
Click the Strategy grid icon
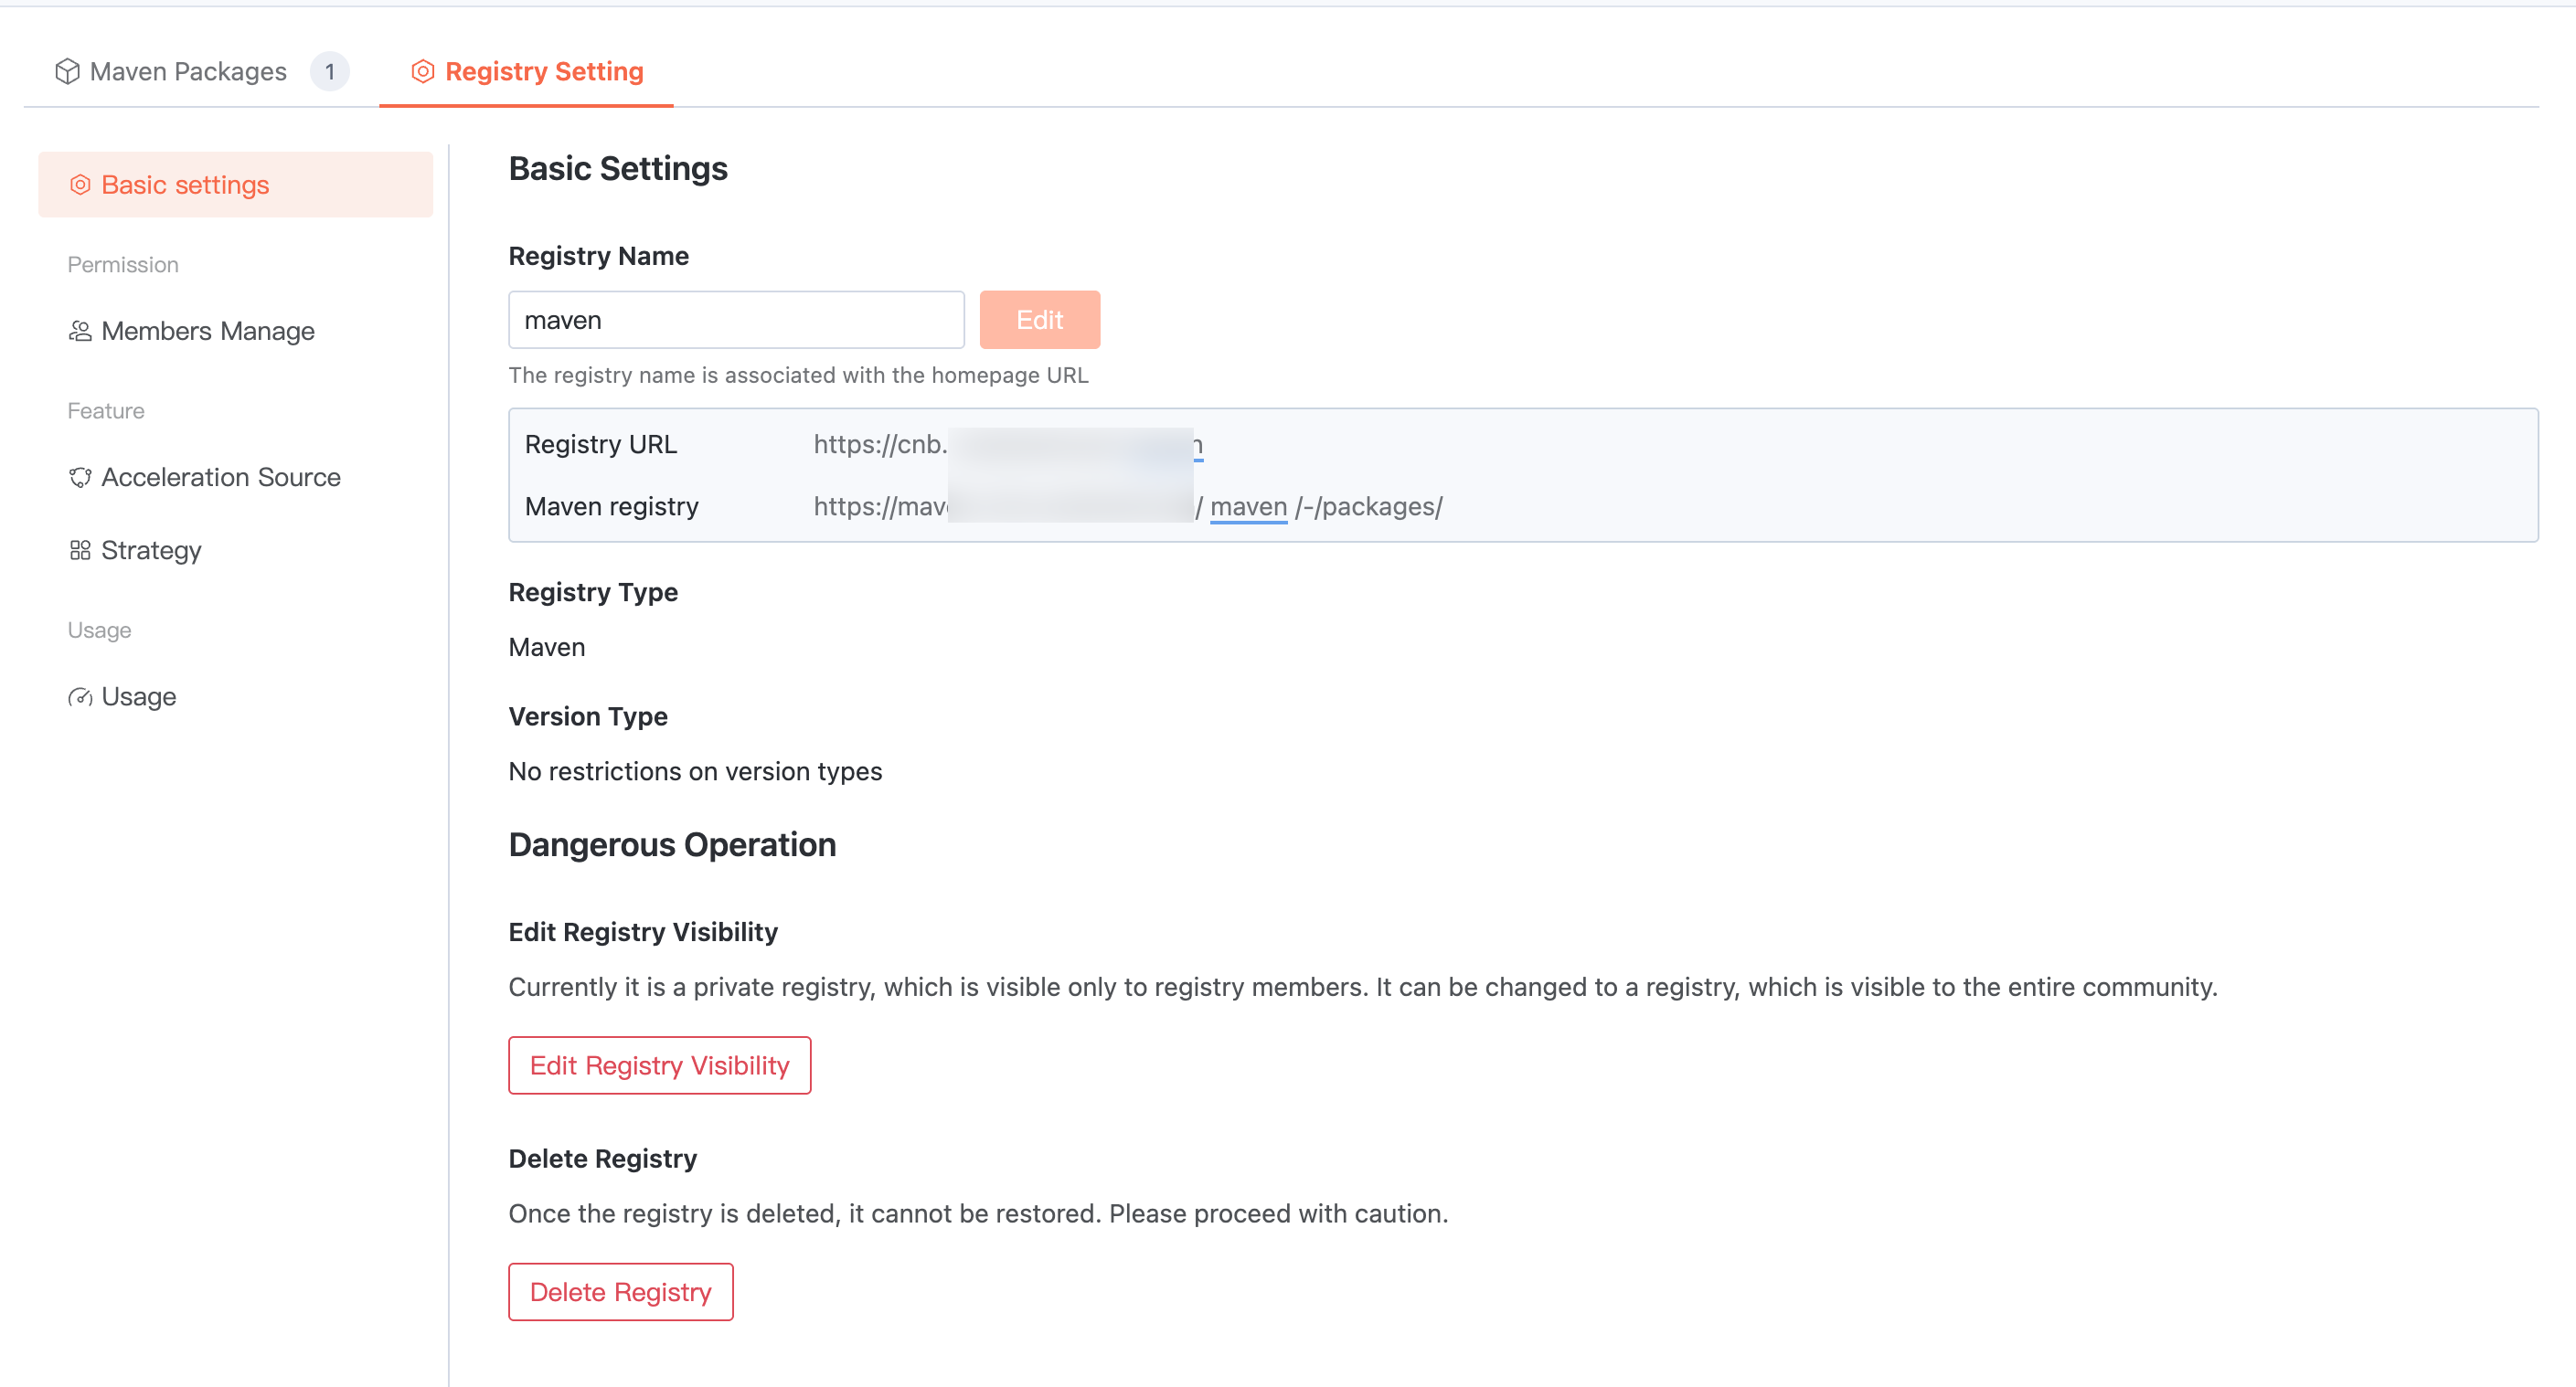80,551
